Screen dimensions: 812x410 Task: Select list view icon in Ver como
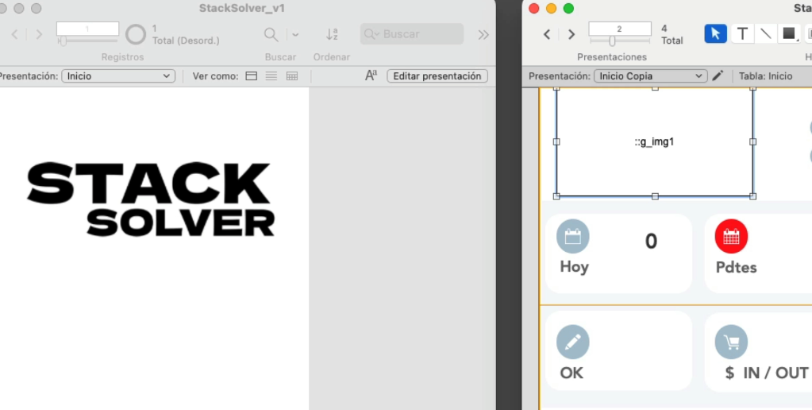[271, 76]
